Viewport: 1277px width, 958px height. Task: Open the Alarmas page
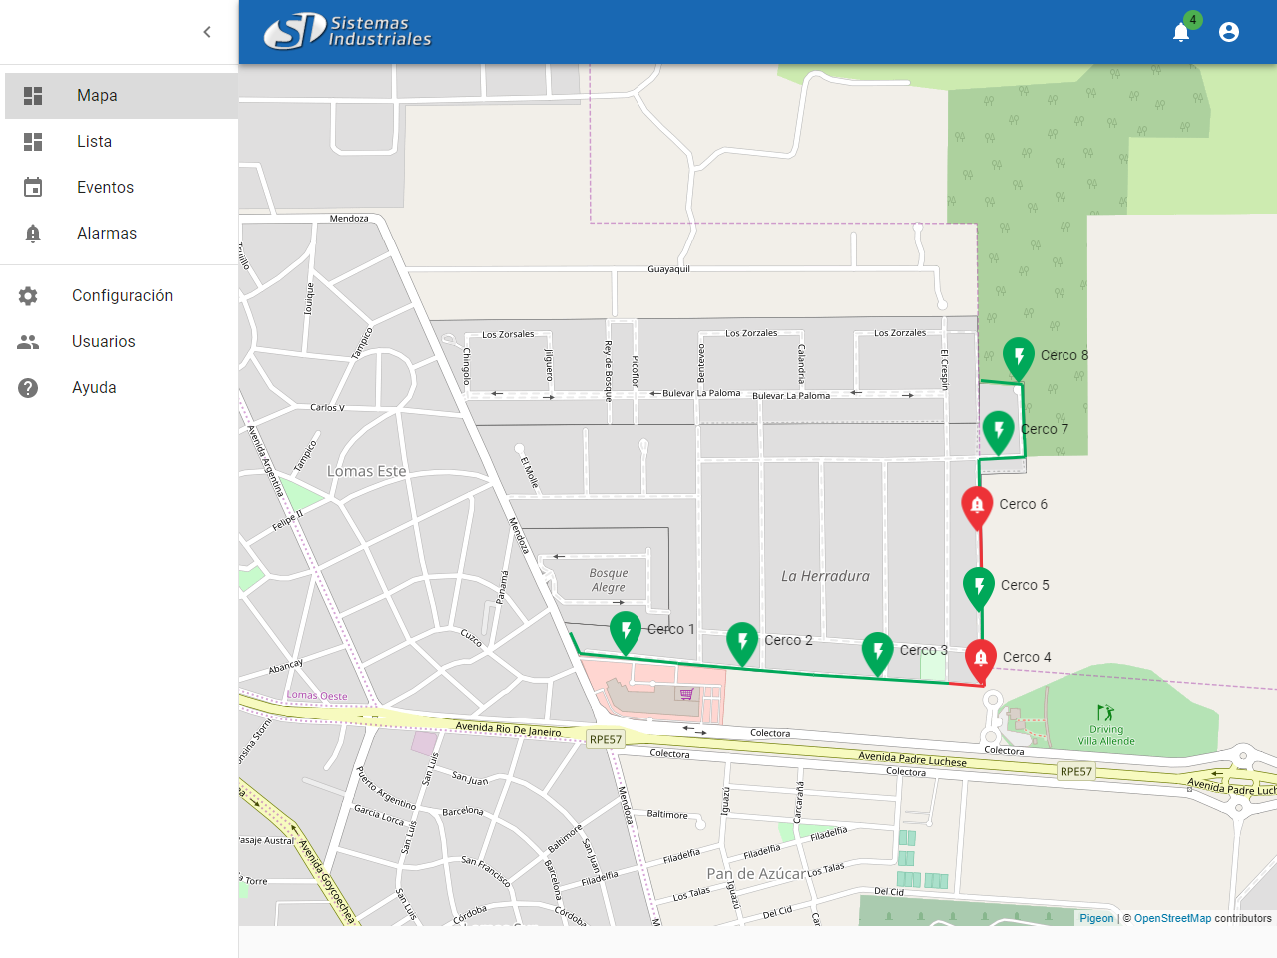pyautogui.click(x=106, y=234)
